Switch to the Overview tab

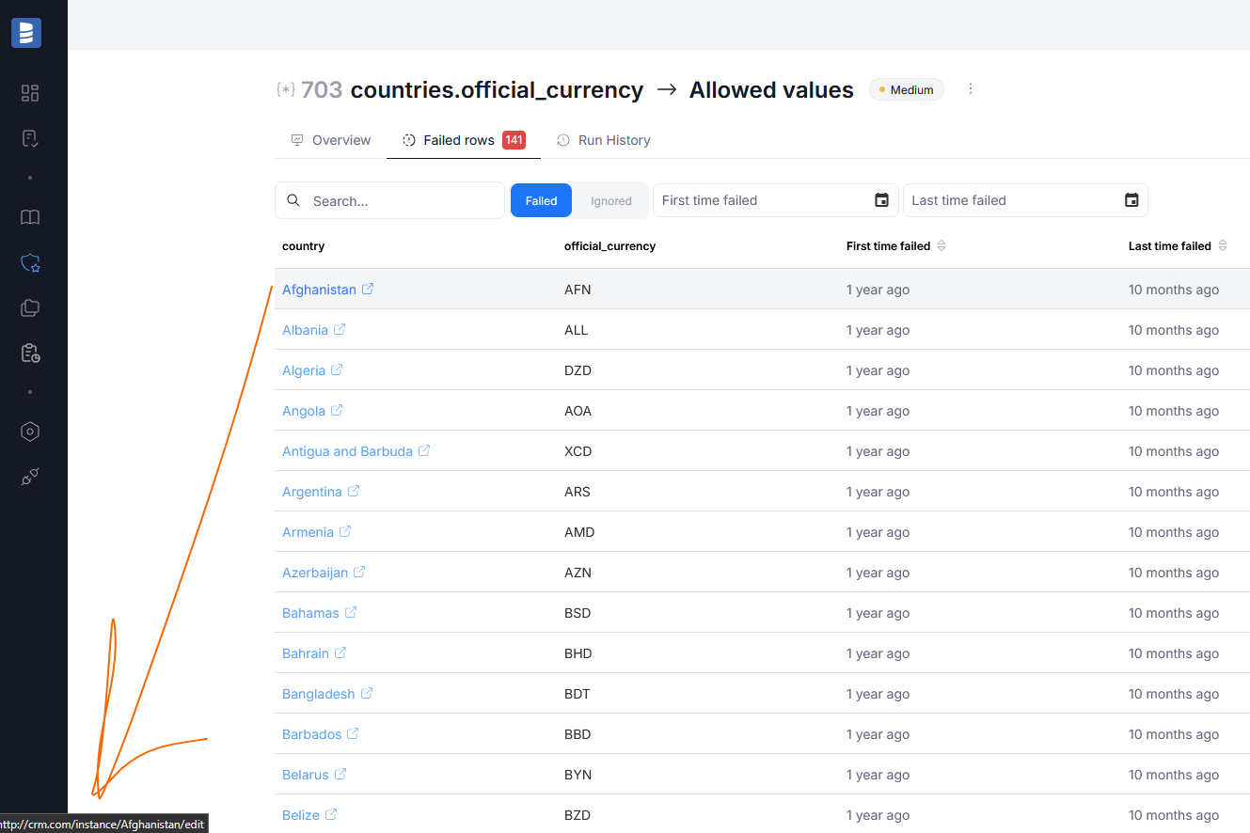[331, 140]
